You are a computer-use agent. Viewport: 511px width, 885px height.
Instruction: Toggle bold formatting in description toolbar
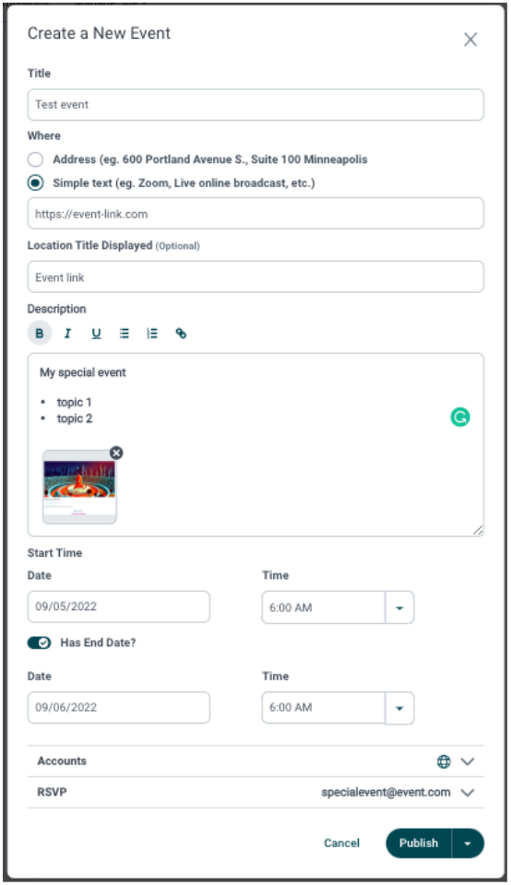coord(40,333)
